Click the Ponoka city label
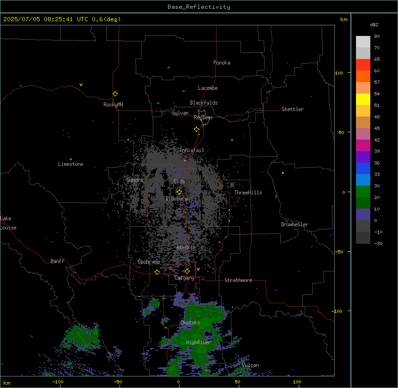Screen dimensions: 398x388 tap(222, 63)
